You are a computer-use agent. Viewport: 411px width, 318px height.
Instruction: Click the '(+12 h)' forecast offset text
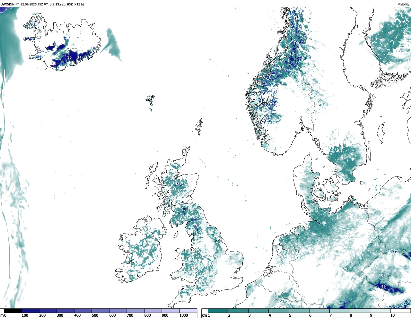click(79, 4)
